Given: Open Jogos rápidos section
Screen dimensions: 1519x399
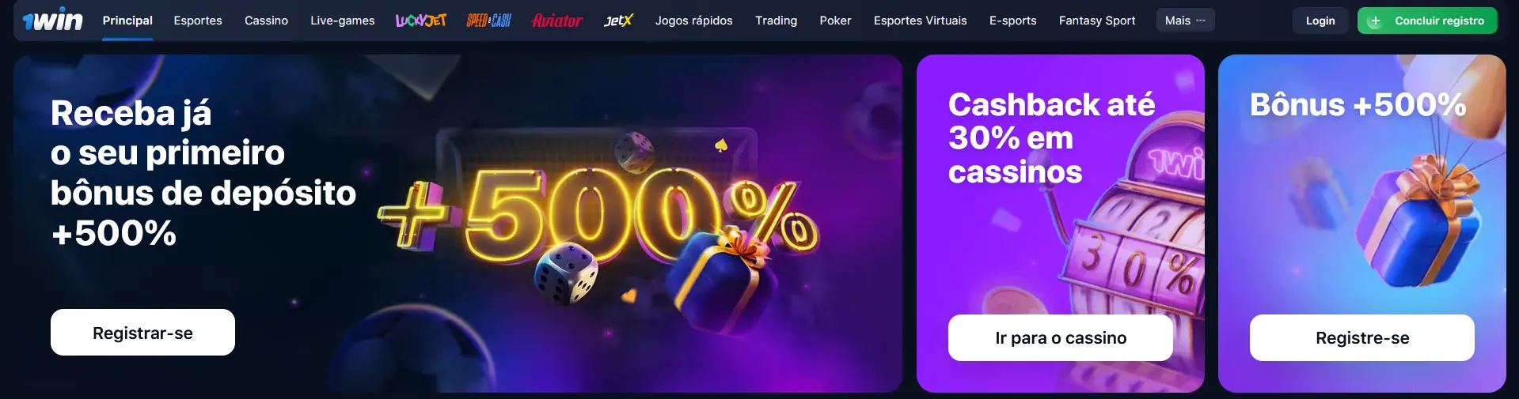Looking at the screenshot, I should pyautogui.click(x=693, y=21).
